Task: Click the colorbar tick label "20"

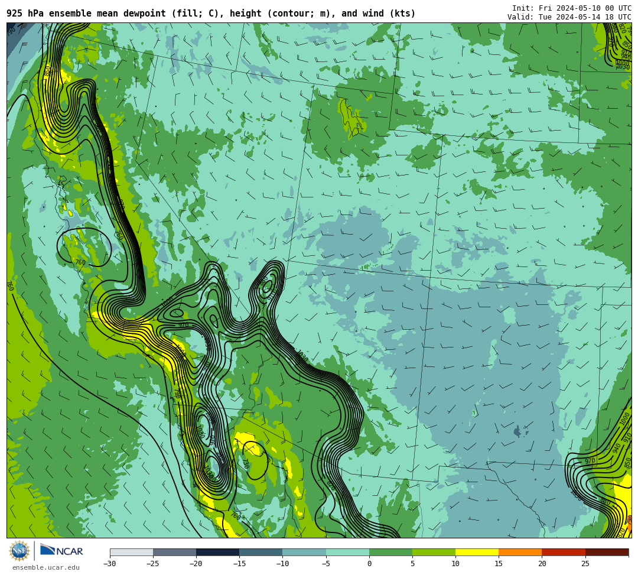Action: [542, 564]
